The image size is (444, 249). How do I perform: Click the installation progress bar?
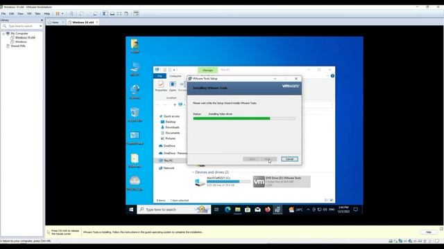click(x=244, y=118)
